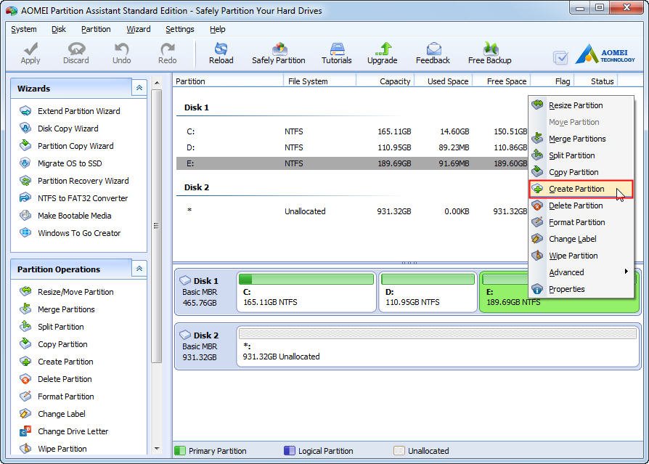Click the sidebar scrollbar up arrow
Viewport: 649px width, 464px height.
tap(157, 83)
